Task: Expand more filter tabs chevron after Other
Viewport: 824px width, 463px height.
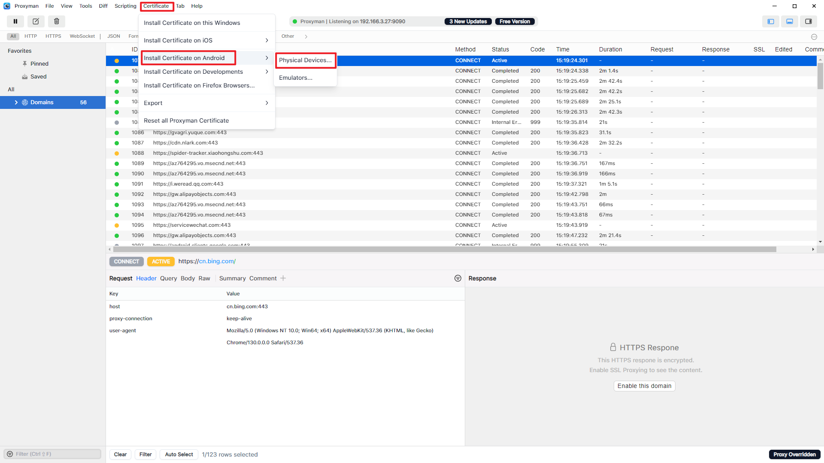Action: click(306, 36)
